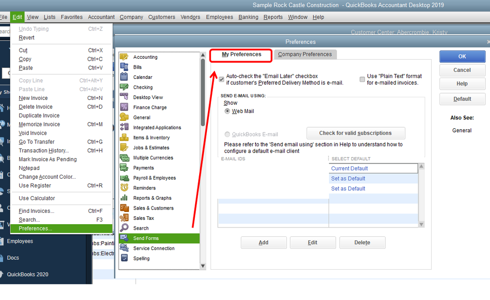
Task: Choose Delete Invoice in Edit menu
Action: click(61, 107)
